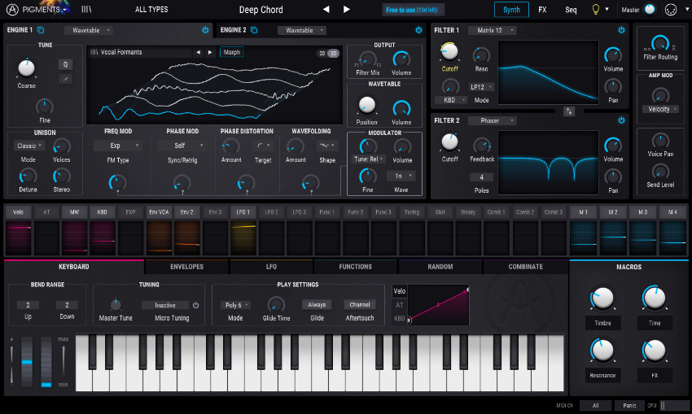
Task: Switch to the FX tab
Action: coord(542,10)
